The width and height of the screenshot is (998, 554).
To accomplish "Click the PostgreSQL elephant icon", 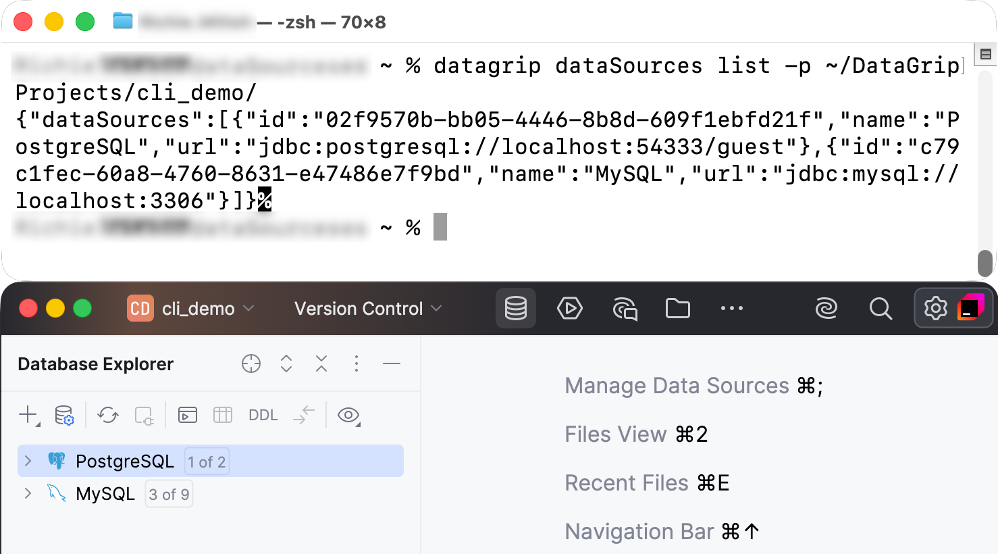I will 57,461.
